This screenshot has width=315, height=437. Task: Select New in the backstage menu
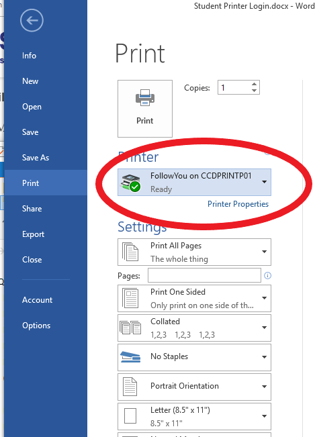pyautogui.click(x=30, y=81)
